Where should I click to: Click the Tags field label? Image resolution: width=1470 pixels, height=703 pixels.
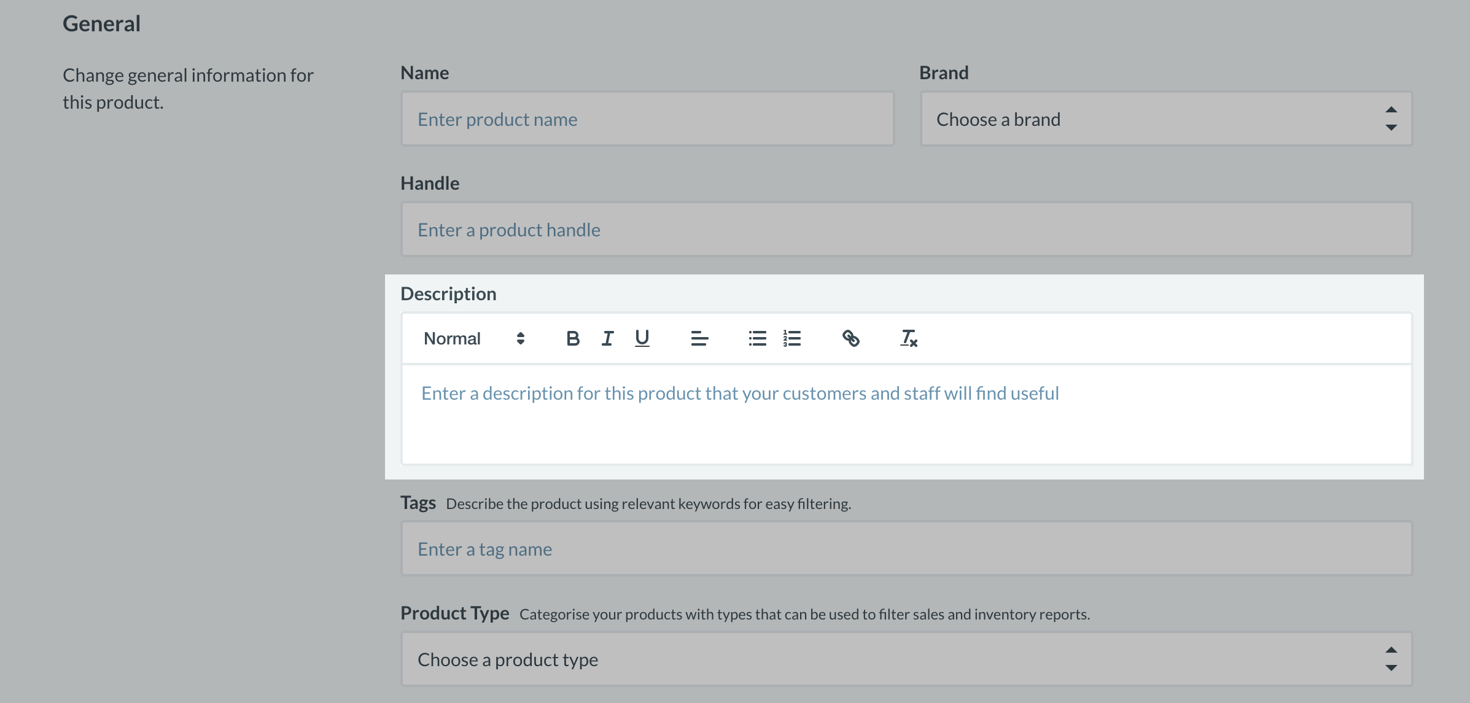[x=418, y=503]
